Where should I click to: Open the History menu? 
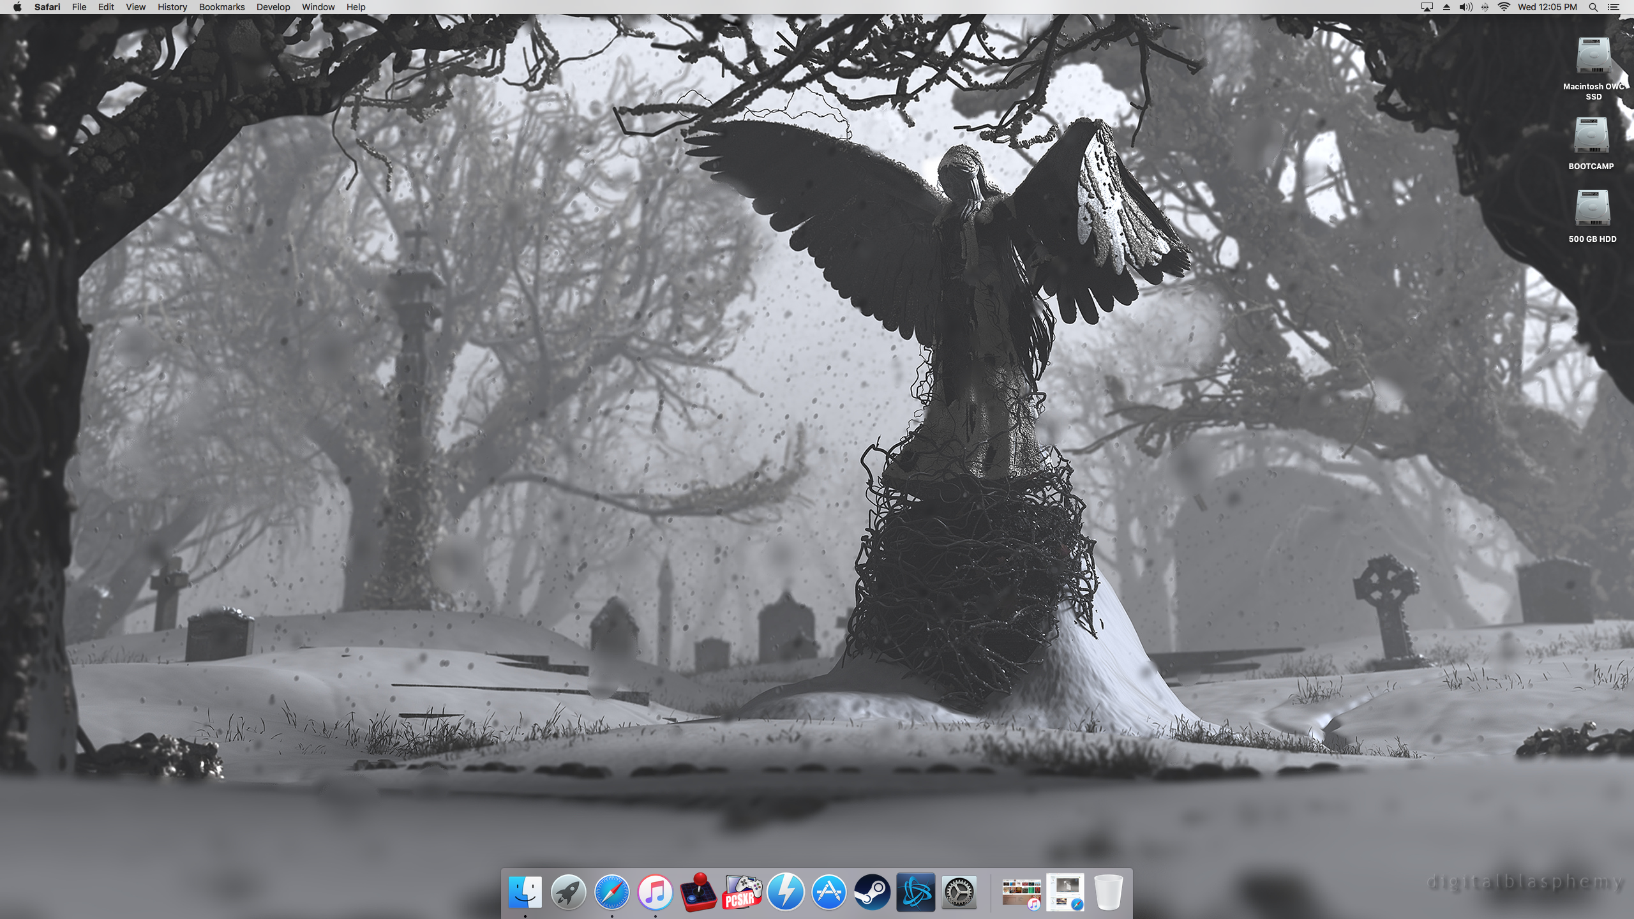[172, 7]
